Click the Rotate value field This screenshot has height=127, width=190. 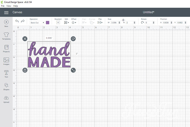148,23
